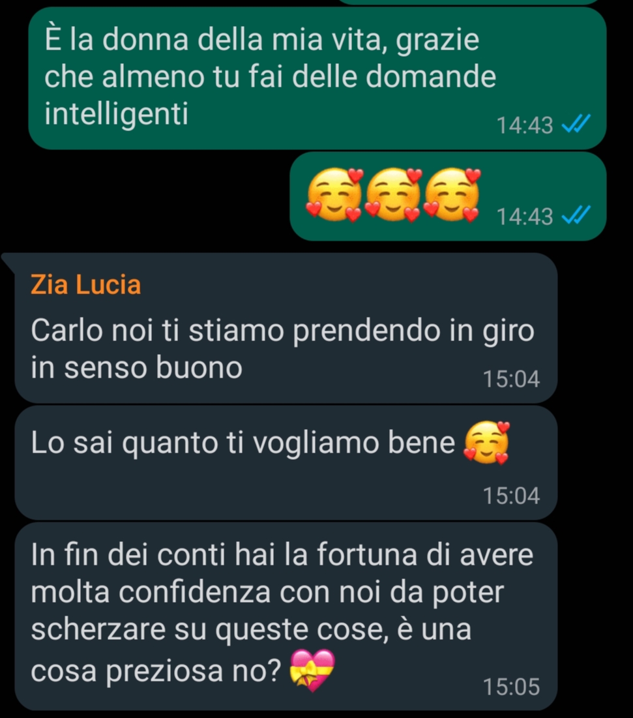
Task: Click the third smiling hearts emoji
Action: (452, 194)
